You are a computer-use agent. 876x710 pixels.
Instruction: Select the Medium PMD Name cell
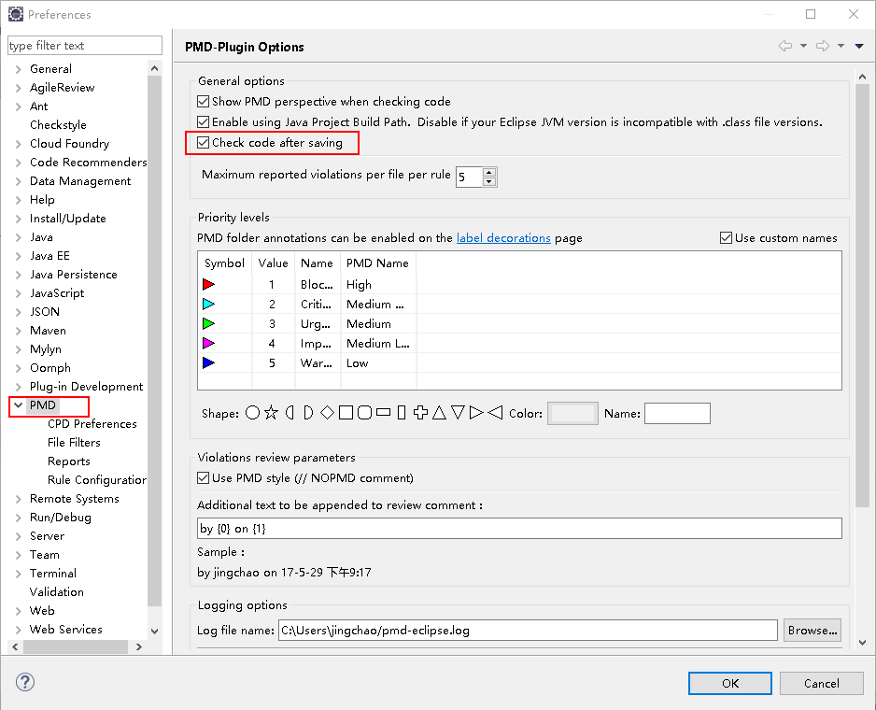369,323
